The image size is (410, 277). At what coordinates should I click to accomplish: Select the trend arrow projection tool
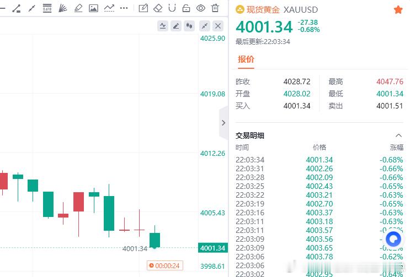point(109,8)
